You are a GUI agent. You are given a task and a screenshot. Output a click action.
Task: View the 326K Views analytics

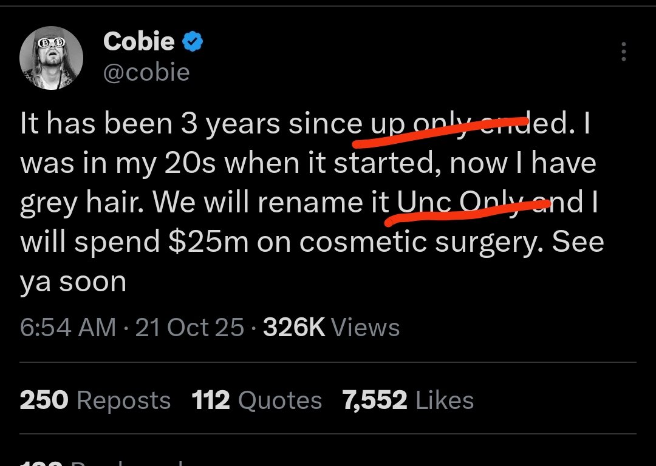[332, 328]
